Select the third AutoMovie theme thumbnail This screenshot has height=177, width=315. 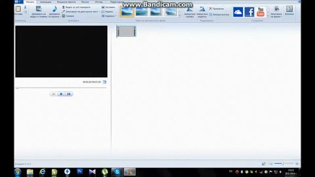156,11
